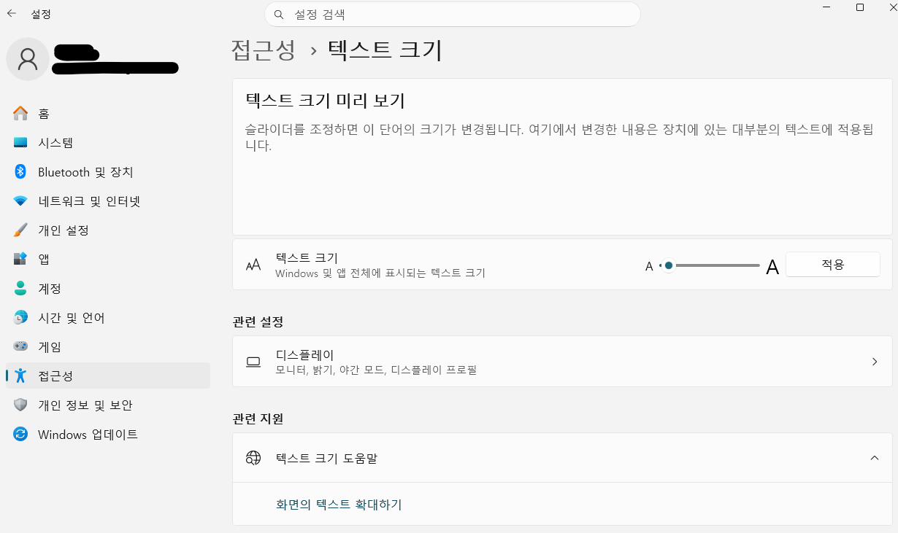Open 계정 settings
This screenshot has width=898, height=533.
(108, 289)
